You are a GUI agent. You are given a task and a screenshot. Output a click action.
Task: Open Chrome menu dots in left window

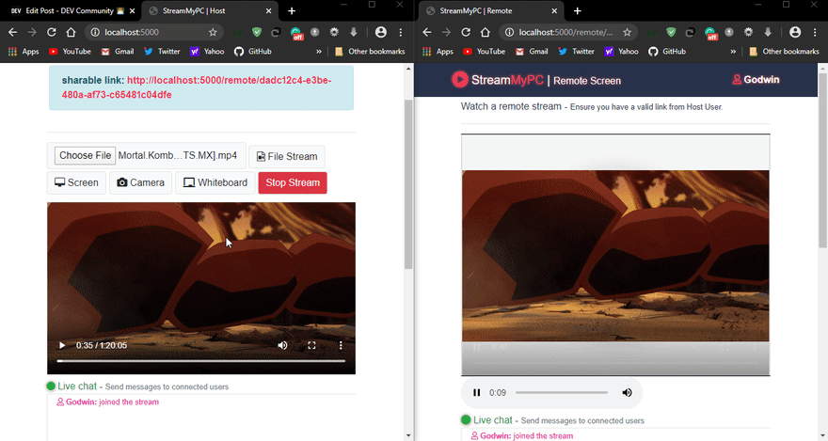401,32
